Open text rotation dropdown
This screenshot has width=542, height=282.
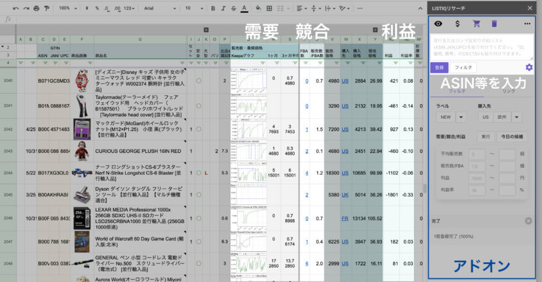click(344, 8)
